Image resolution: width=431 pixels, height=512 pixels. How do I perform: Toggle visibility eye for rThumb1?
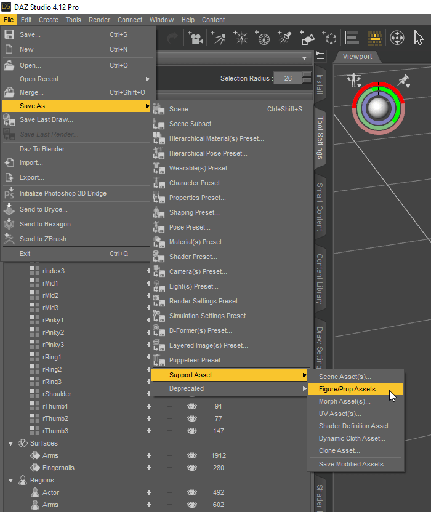click(x=192, y=406)
